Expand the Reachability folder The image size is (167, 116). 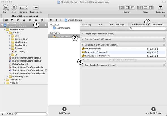[10, 45]
